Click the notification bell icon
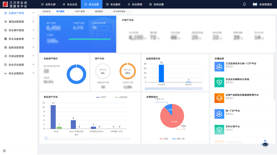277x155 pixels. (244, 4)
